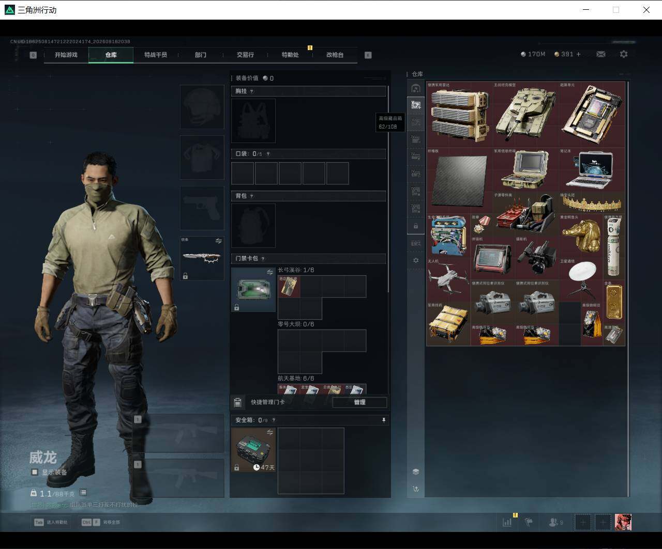Open warehouse settings gear in sidebar

tap(416, 260)
